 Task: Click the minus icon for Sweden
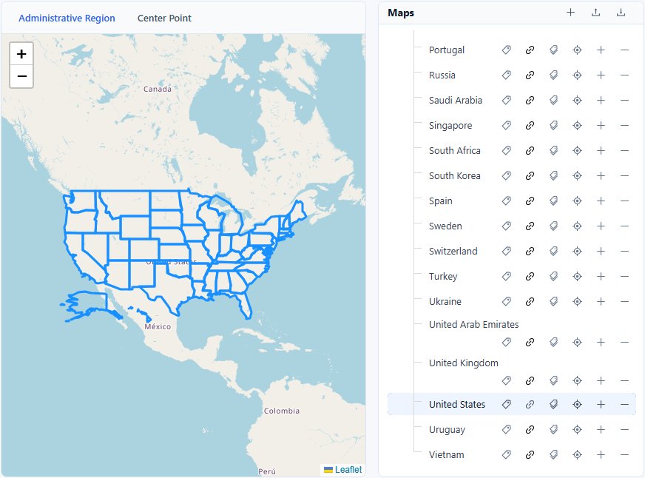624,226
